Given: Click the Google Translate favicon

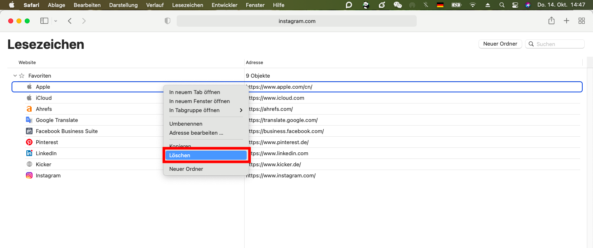Looking at the screenshot, I should (x=29, y=120).
